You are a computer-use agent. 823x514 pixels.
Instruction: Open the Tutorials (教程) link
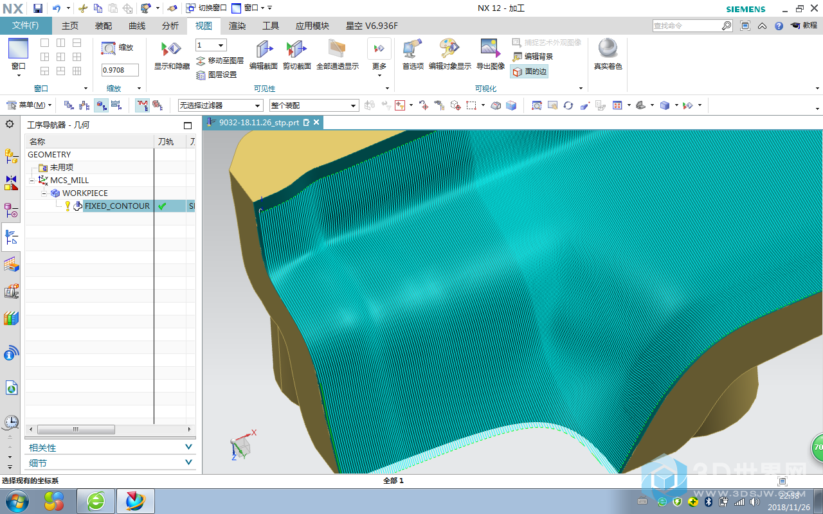(804, 26)
